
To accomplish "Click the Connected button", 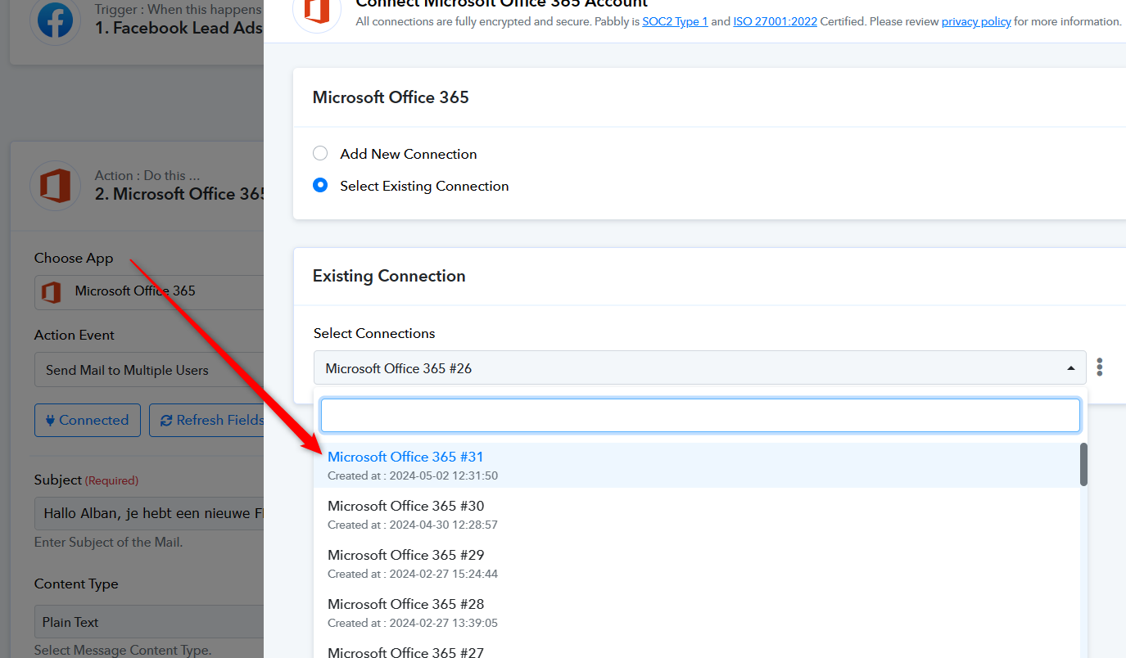I will tap(88, 420).
